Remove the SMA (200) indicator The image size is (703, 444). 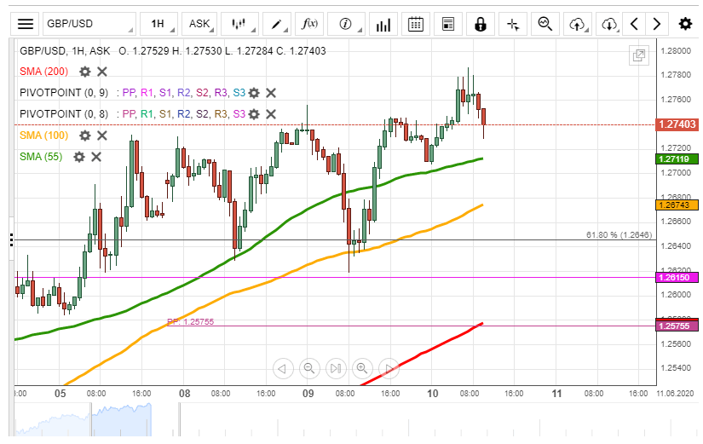point(102,72)
